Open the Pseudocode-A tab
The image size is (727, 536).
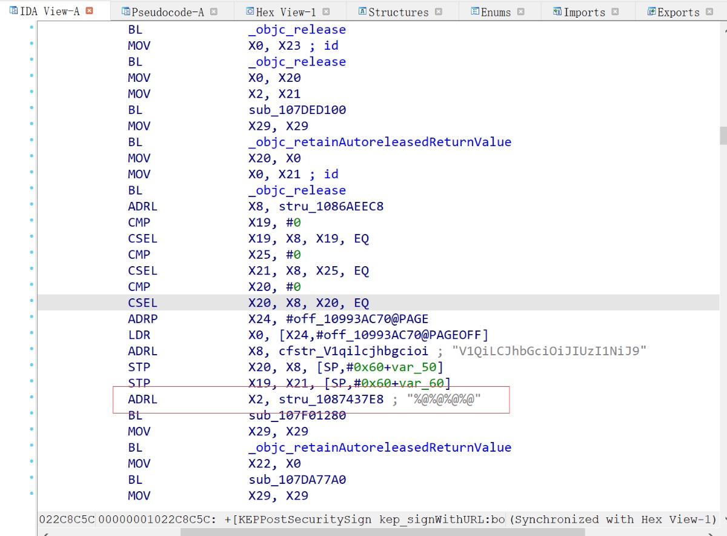[168, 11]
